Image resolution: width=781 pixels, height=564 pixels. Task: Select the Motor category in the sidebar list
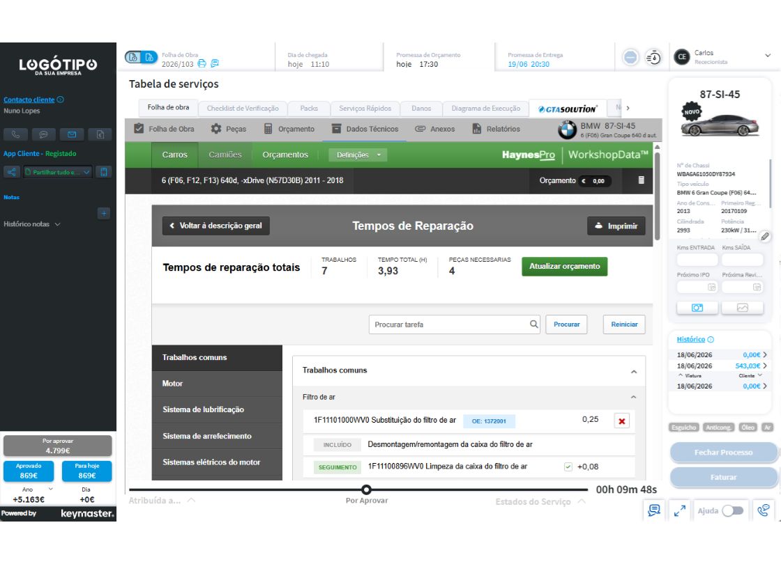217,384
